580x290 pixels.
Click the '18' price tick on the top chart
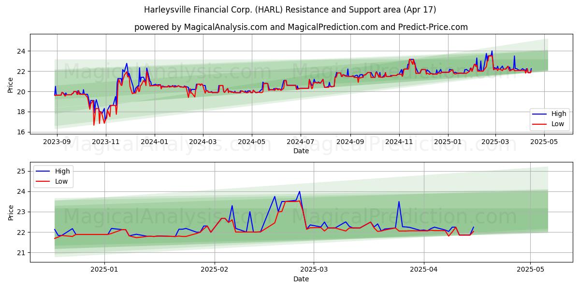(22, 112)
